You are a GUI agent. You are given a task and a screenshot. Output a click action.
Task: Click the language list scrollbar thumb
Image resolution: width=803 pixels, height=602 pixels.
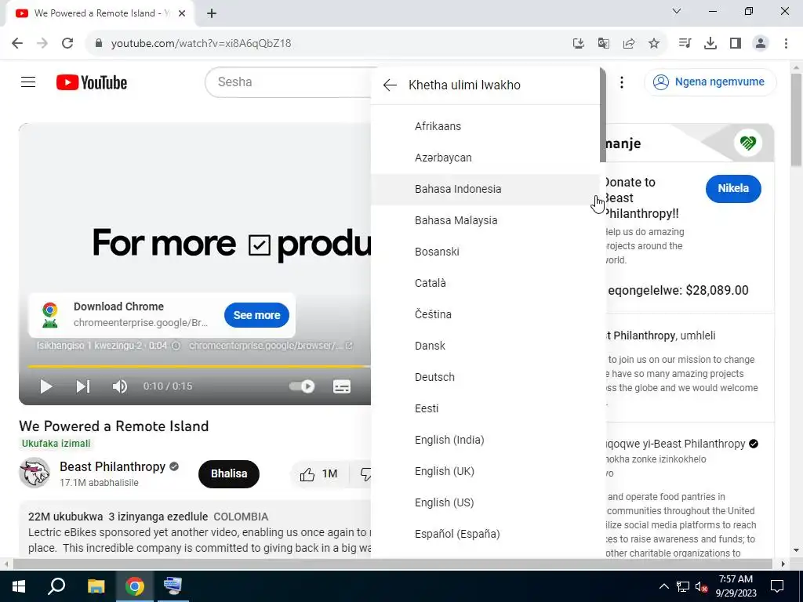(603, 115)
